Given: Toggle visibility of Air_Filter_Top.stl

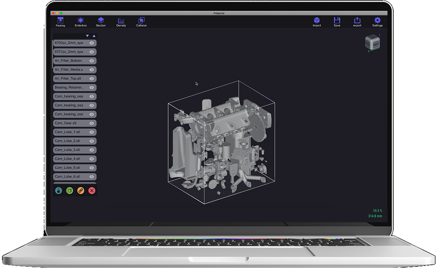Looking at the screenshot, I should (92, 79).
